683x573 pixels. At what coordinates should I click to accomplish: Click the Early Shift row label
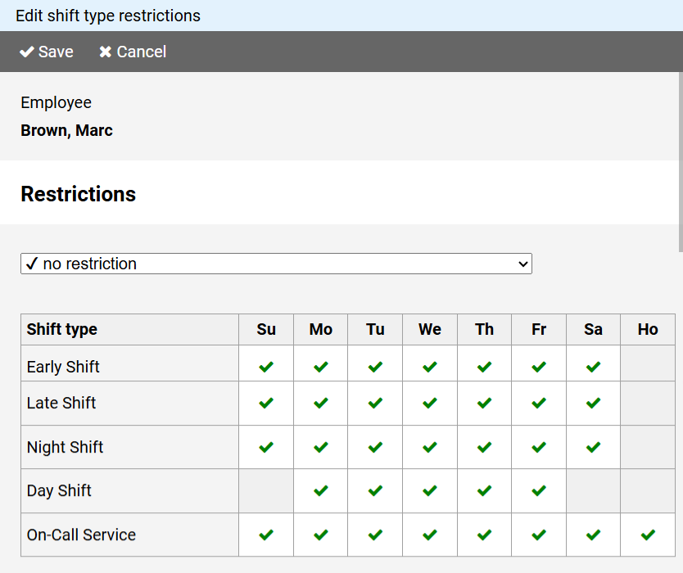pyautogui.click(x=63, y=367)
